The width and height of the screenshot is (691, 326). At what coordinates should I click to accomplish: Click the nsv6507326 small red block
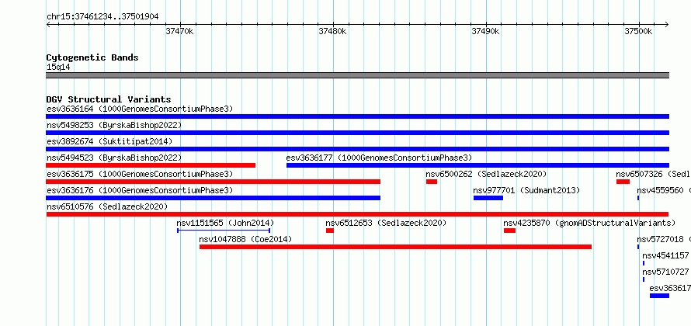click(x=623, y=182)
